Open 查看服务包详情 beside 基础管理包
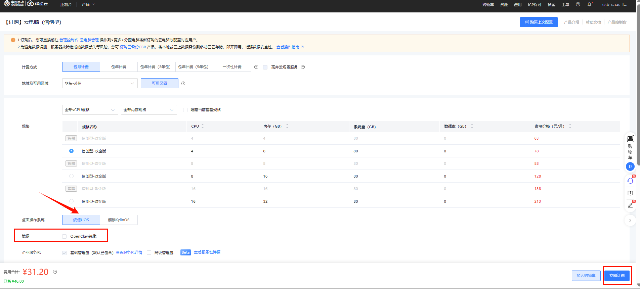This screenshot has height=289, width=640. [129, 252]
